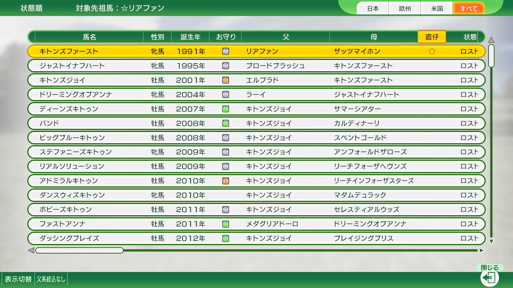Screen dimensions: 513x288
Task: Click the scroll up arrow of vertical scrollbar
Action: 491,40
